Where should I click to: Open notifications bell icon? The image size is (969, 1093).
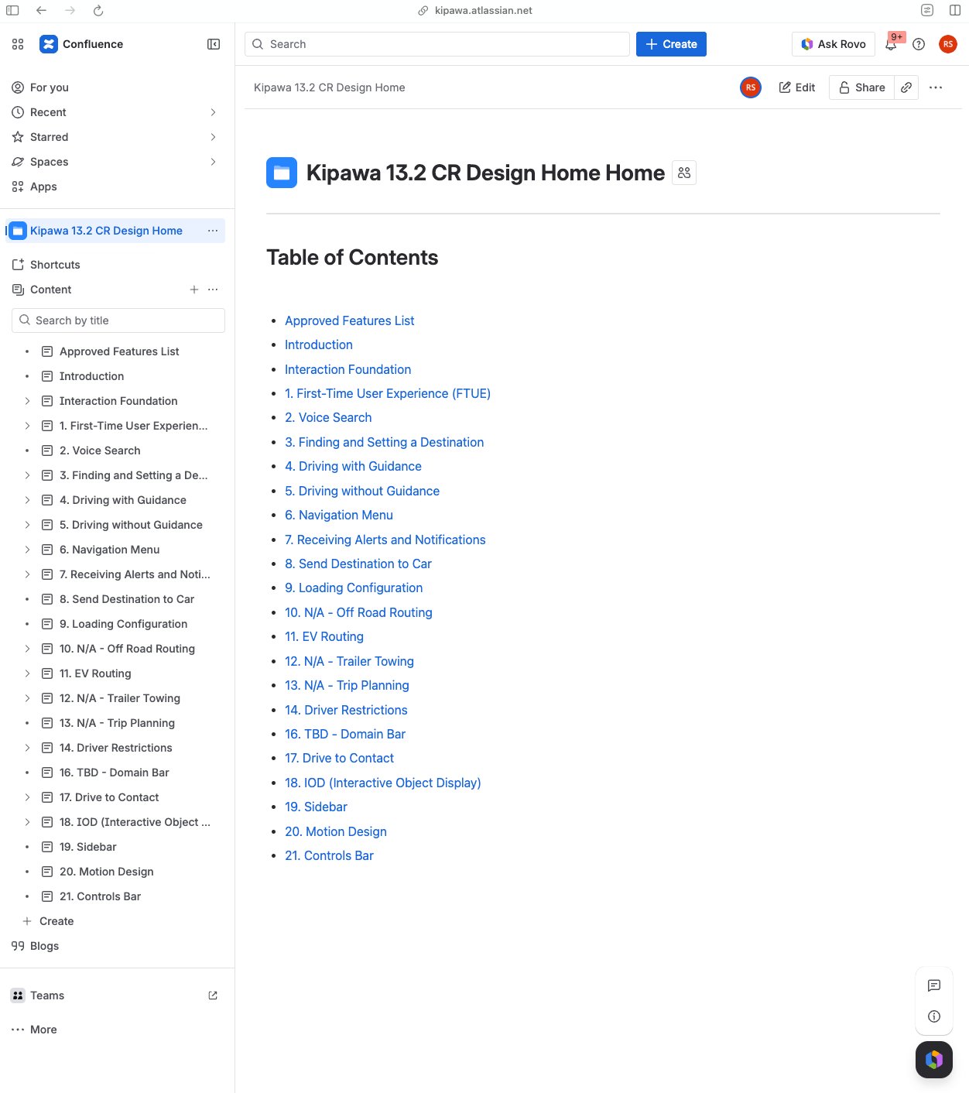click(x=891, y=44)
